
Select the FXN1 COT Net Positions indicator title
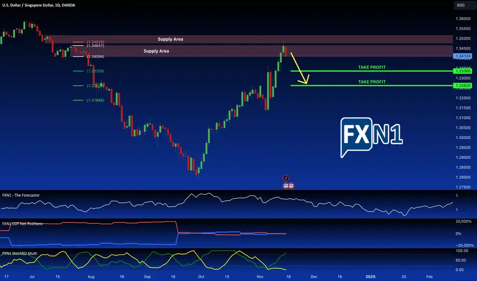pos(23,224)
